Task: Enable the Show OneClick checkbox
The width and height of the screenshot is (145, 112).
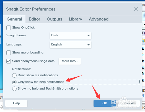Action: click(x=9, y=28)
